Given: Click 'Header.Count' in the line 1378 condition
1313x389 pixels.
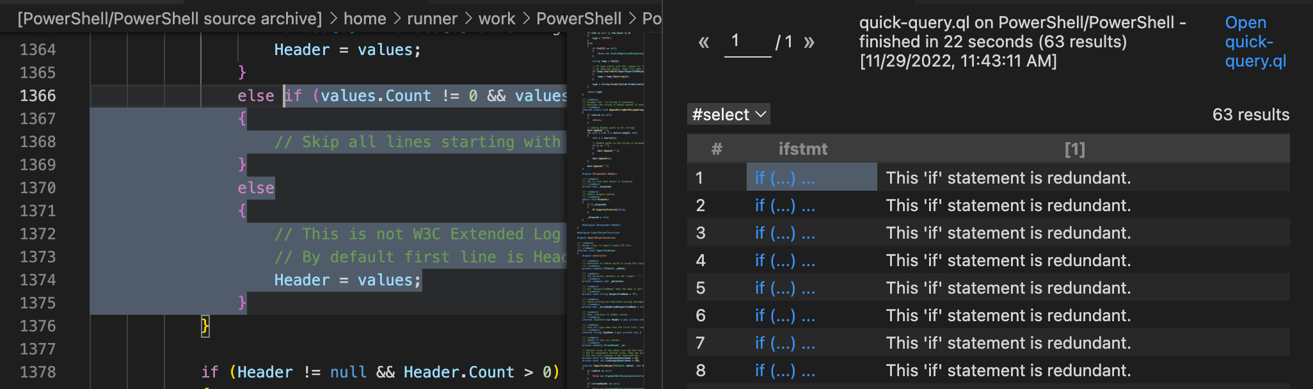Looking at the screenshot, I should 459,372.
